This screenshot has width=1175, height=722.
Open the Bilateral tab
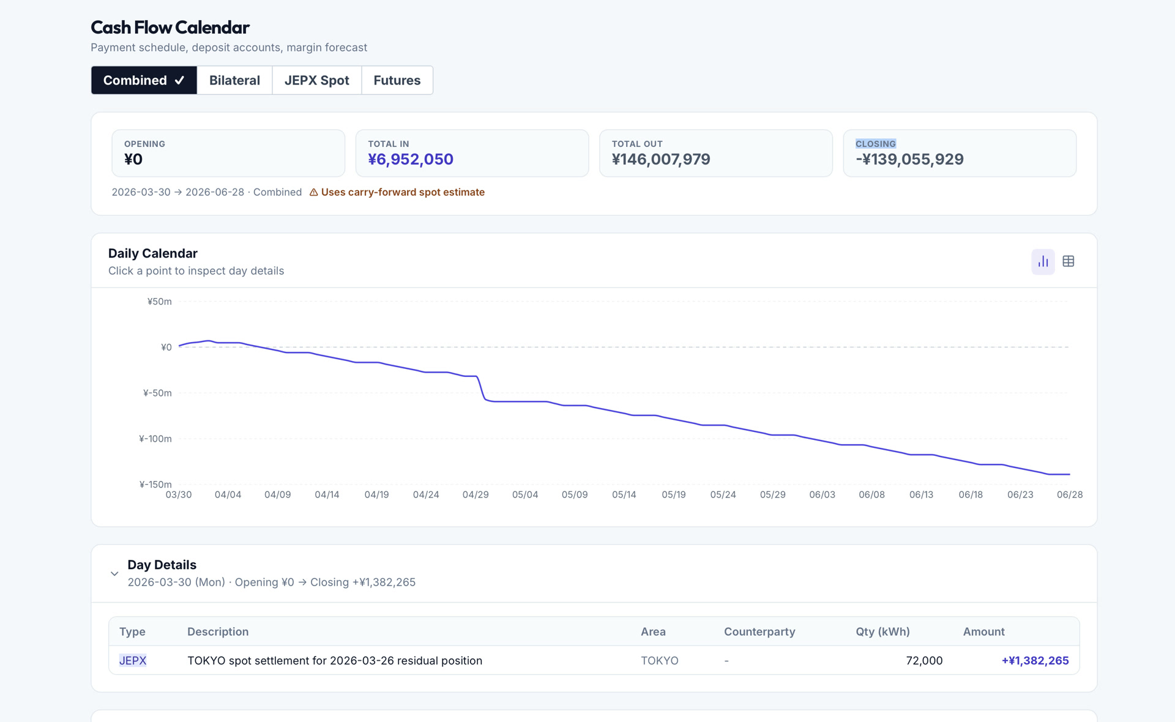(234, 80)
